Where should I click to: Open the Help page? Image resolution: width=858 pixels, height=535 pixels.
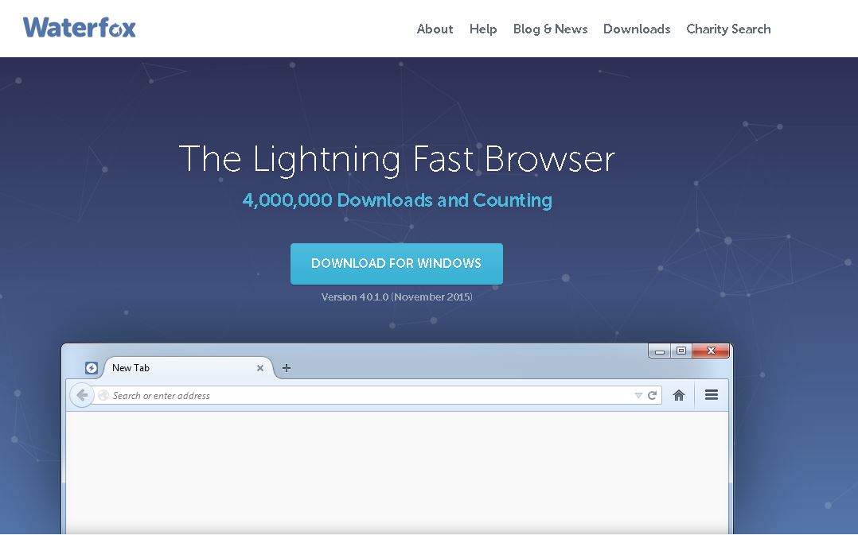coord(483,29)
